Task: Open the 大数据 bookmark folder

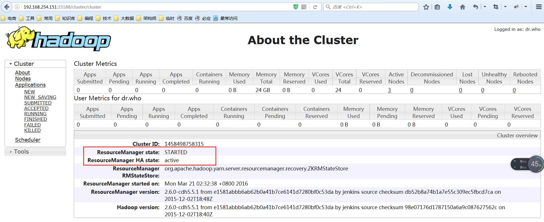Action: 124,18
